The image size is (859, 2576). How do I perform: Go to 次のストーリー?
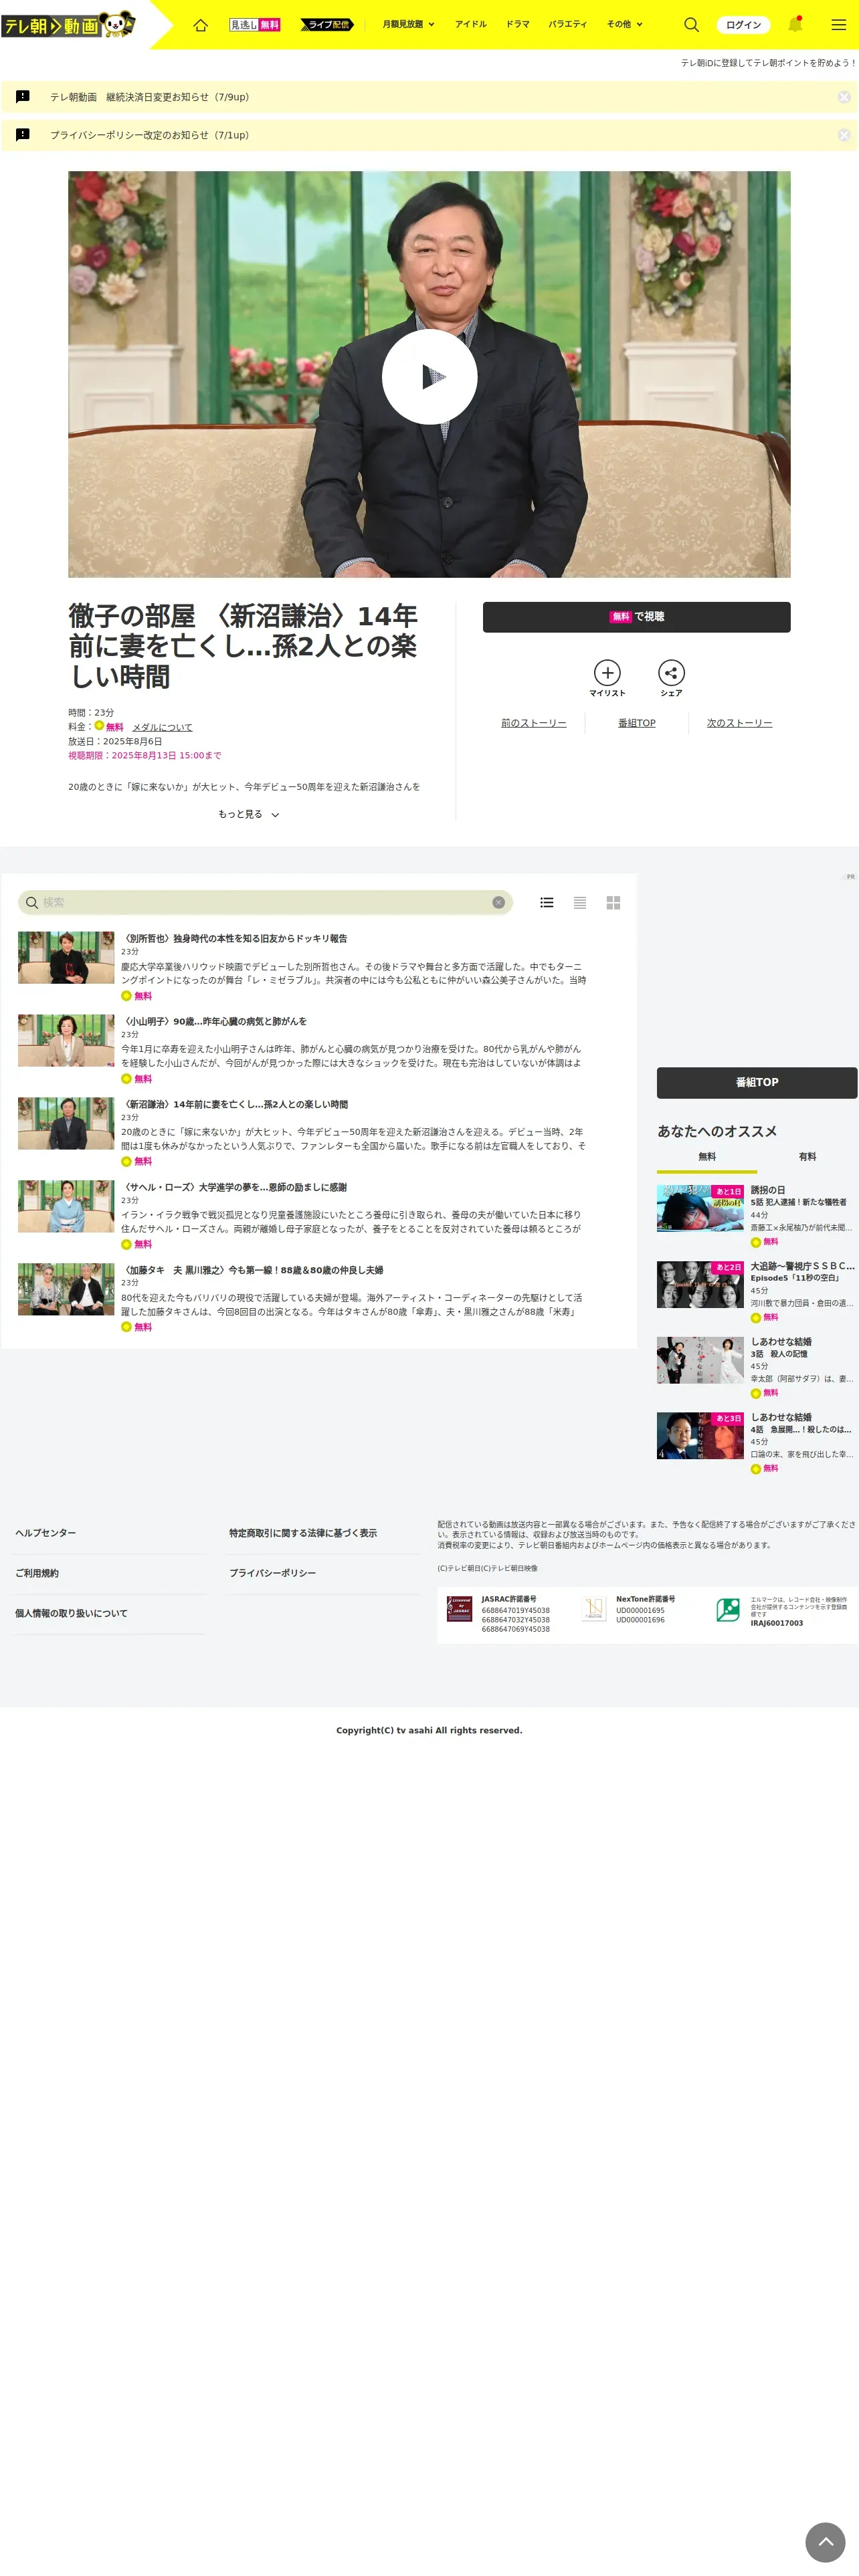click(739, 723)
